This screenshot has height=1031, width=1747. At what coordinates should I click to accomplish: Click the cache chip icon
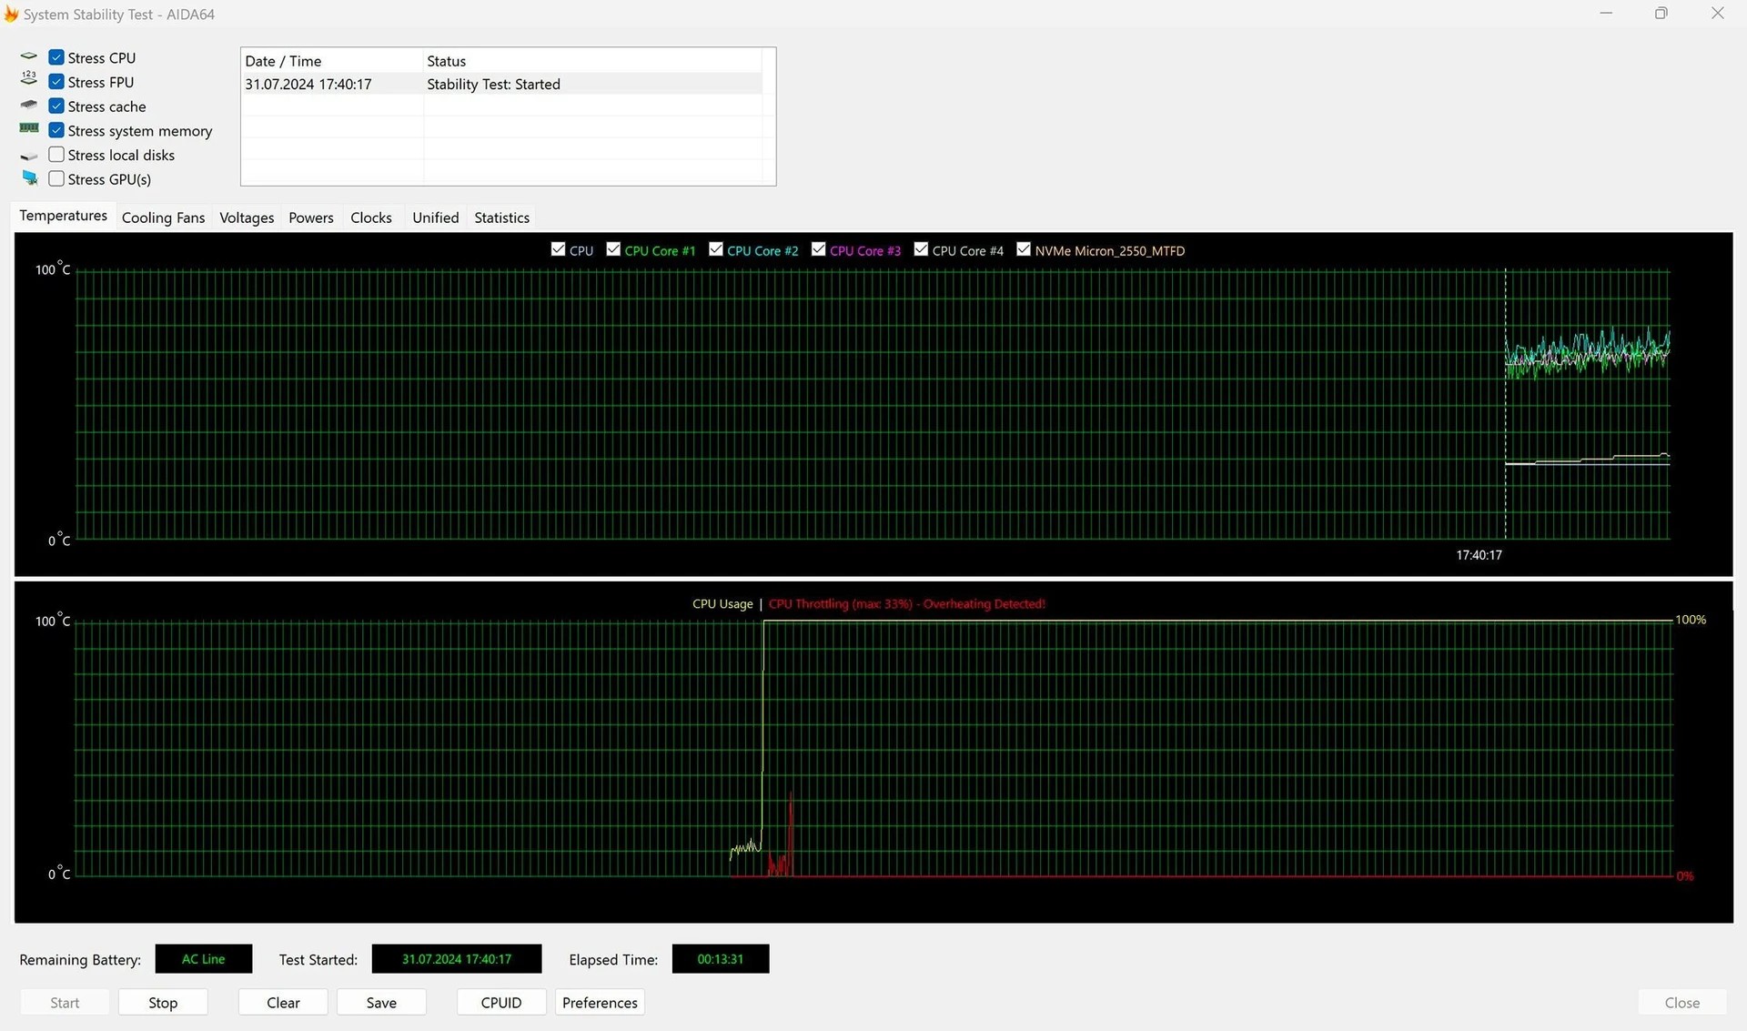pos(29,106)
